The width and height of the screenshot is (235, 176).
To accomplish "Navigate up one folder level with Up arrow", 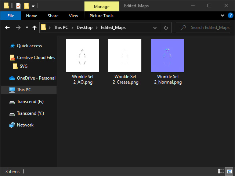I will pos(35,27).
